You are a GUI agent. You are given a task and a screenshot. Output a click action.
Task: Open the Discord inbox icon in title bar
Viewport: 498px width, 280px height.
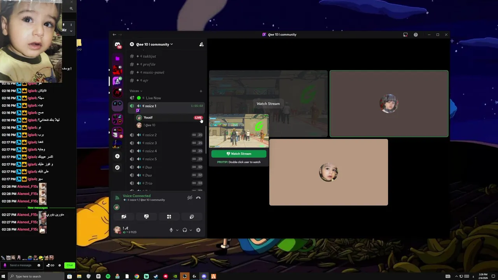tap(405, 35)
